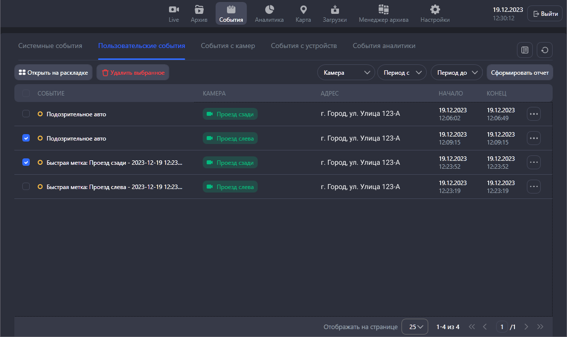
Task: Toggle the select-all checkbox in table header
Action: pyautogui.click(x=26, y=93)
